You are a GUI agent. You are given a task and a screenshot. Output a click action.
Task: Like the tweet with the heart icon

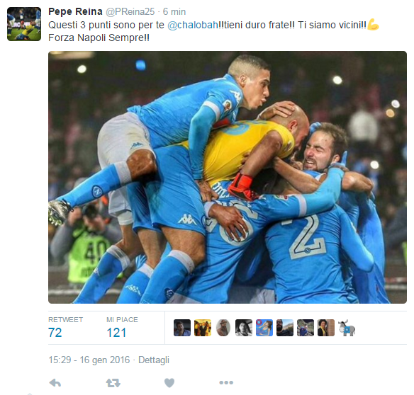point(169,382)
